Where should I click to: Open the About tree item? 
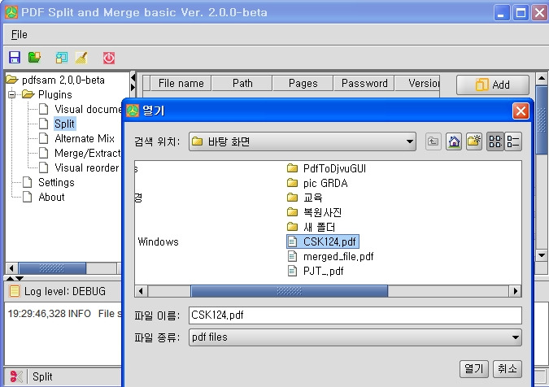pos(51,197)
